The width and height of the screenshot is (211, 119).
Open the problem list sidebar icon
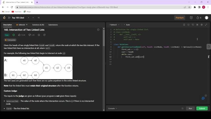[x=9, y=18]
